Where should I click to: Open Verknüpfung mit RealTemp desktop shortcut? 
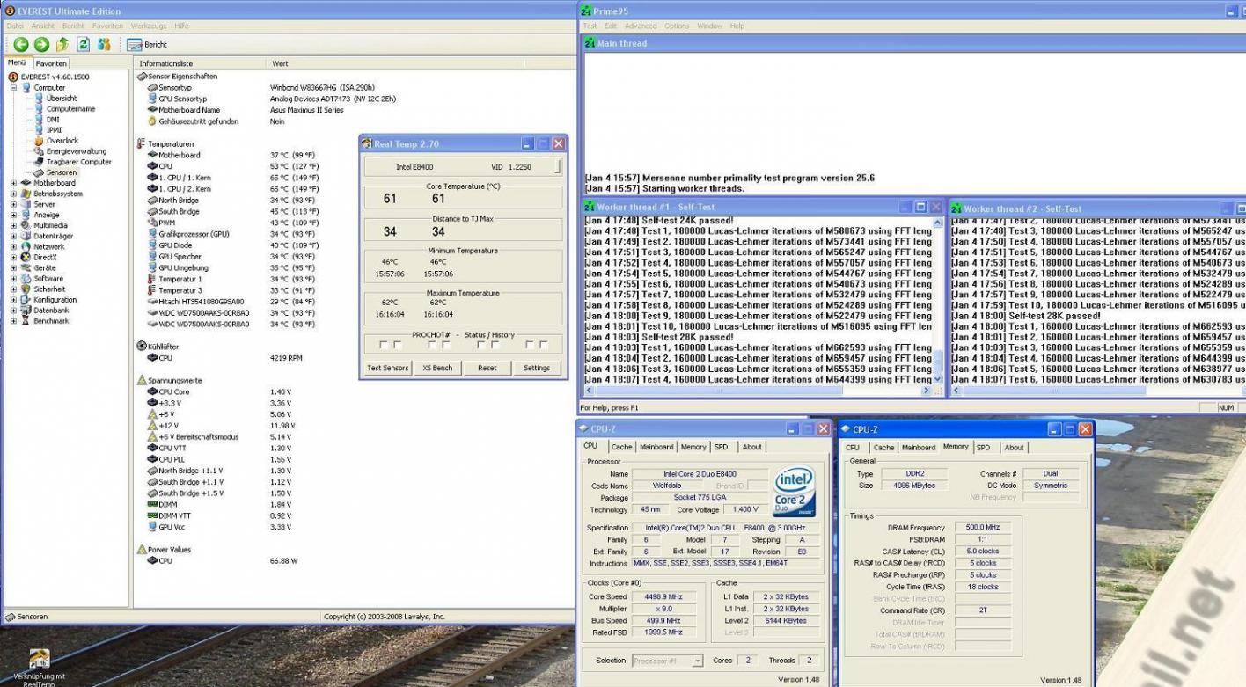[39, 667]
